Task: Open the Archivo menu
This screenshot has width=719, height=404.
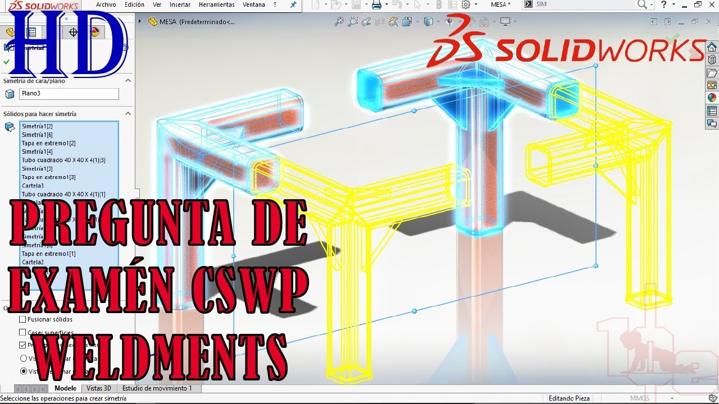Action: pos(106,4)
